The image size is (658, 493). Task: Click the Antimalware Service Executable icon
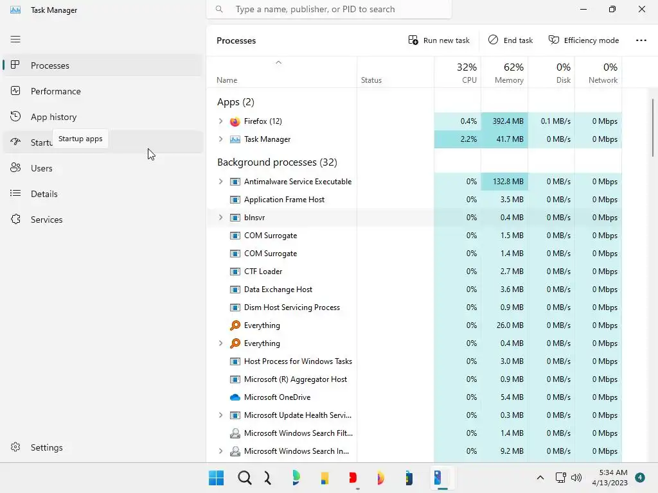pos(235,182)
